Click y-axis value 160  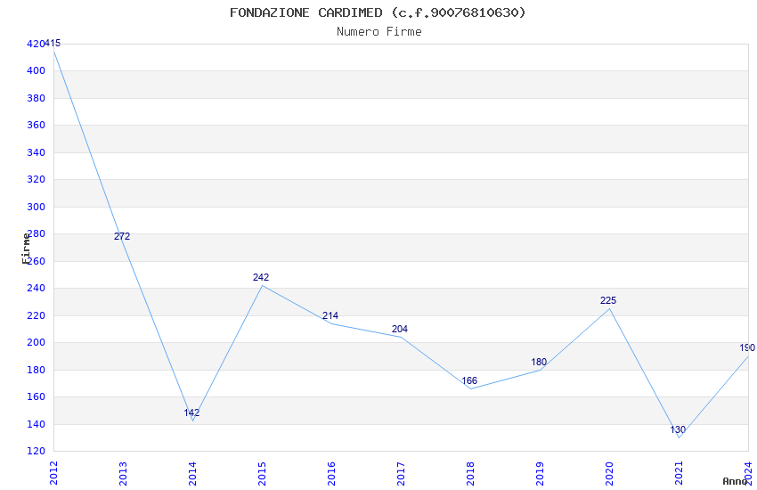pyautogui.click(x=36, y=396)
